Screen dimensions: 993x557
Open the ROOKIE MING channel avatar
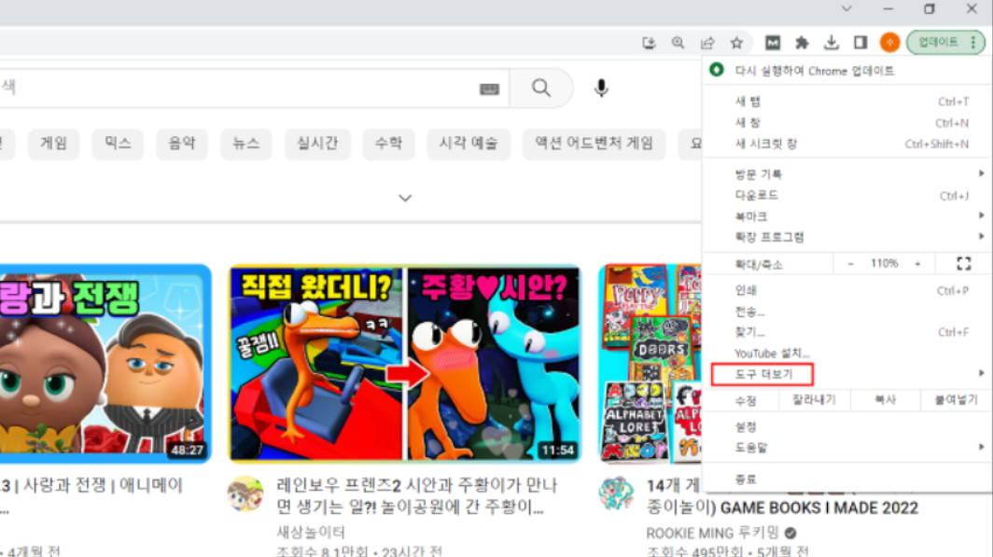(x=616, y=494)
